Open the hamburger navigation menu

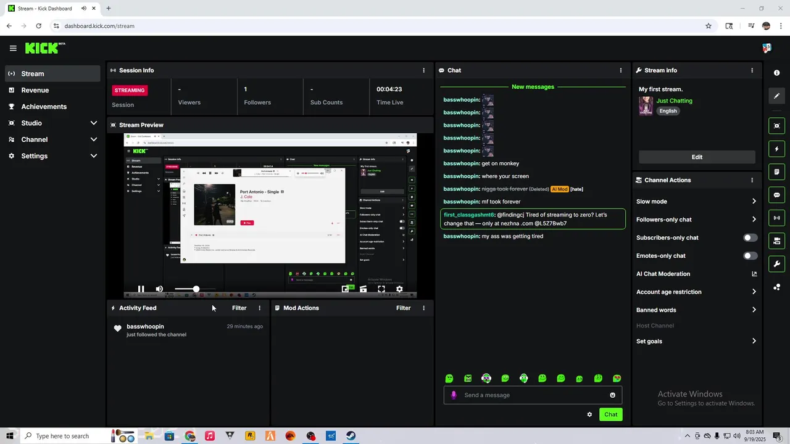coord(13,48)
